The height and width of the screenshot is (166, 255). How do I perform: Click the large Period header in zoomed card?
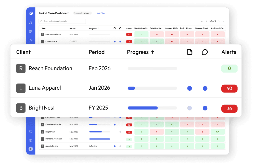97,52
